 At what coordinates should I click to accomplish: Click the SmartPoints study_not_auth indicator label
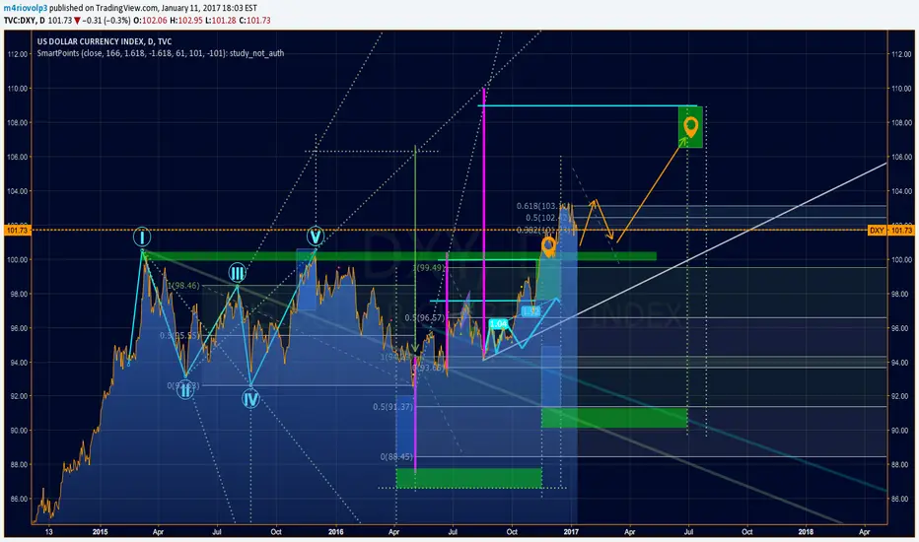pos(161,53)
